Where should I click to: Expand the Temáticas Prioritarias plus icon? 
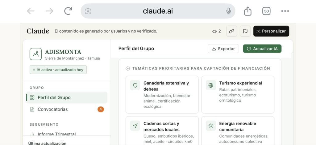coord(128,69)
